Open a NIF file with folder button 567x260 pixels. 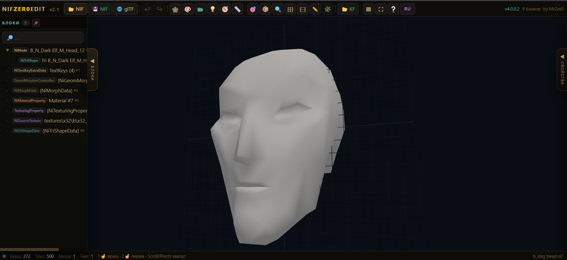click(x=76, y=9)
